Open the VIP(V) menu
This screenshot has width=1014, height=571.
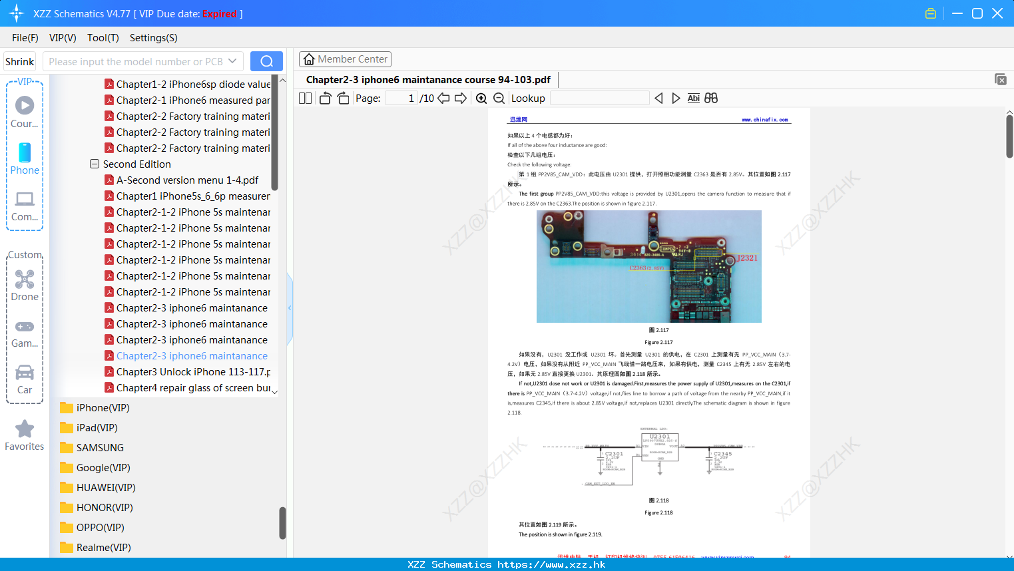pyautogui.click(x=63, y=38)
